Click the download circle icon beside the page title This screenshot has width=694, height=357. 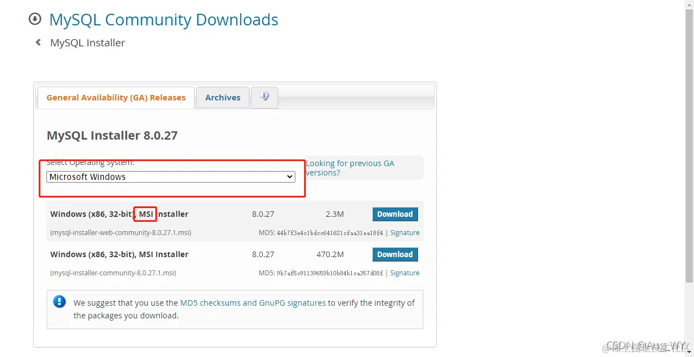click(x=35, y=19)
